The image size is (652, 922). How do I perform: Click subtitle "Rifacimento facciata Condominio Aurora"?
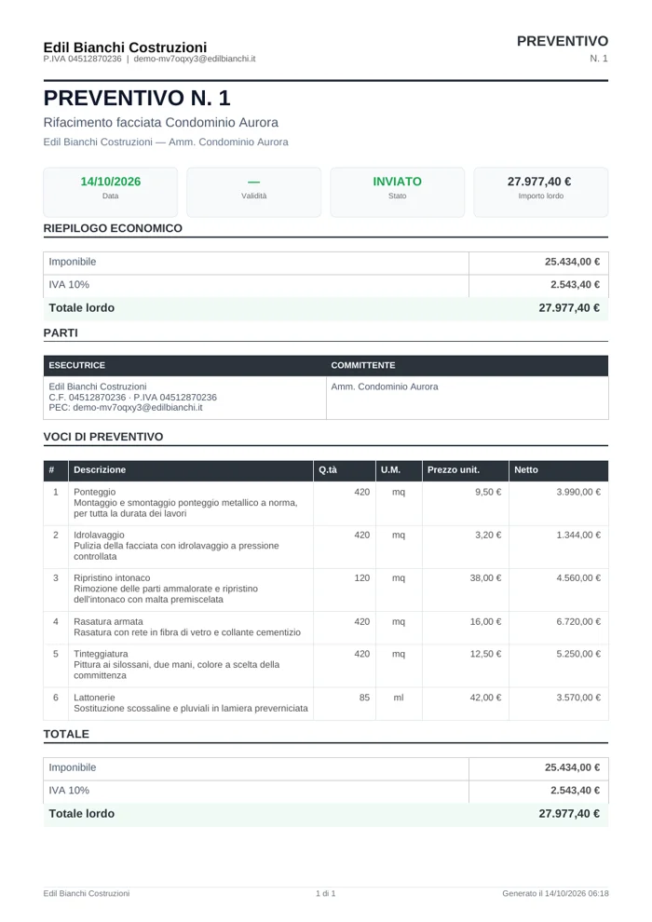(x=160, y=122)
